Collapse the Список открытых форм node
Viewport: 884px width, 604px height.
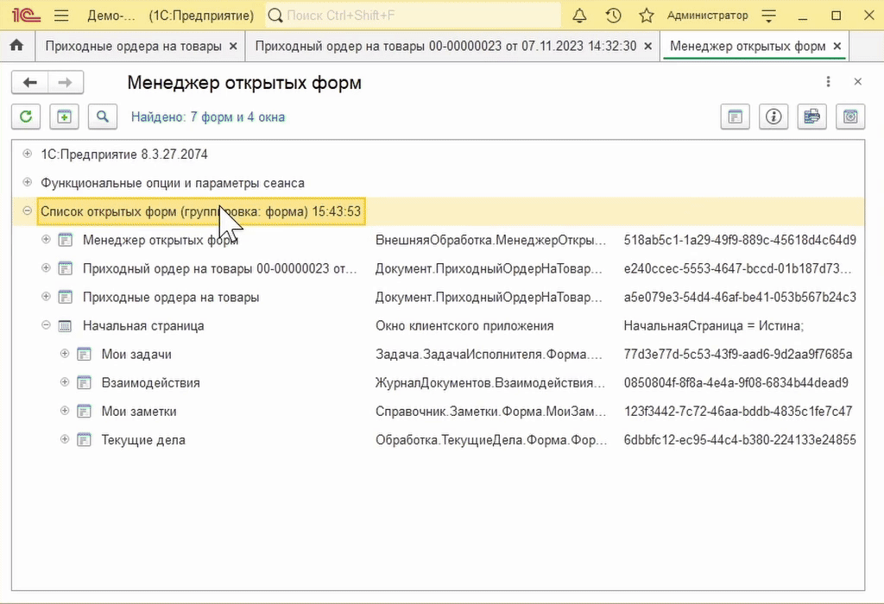(27, 211)
